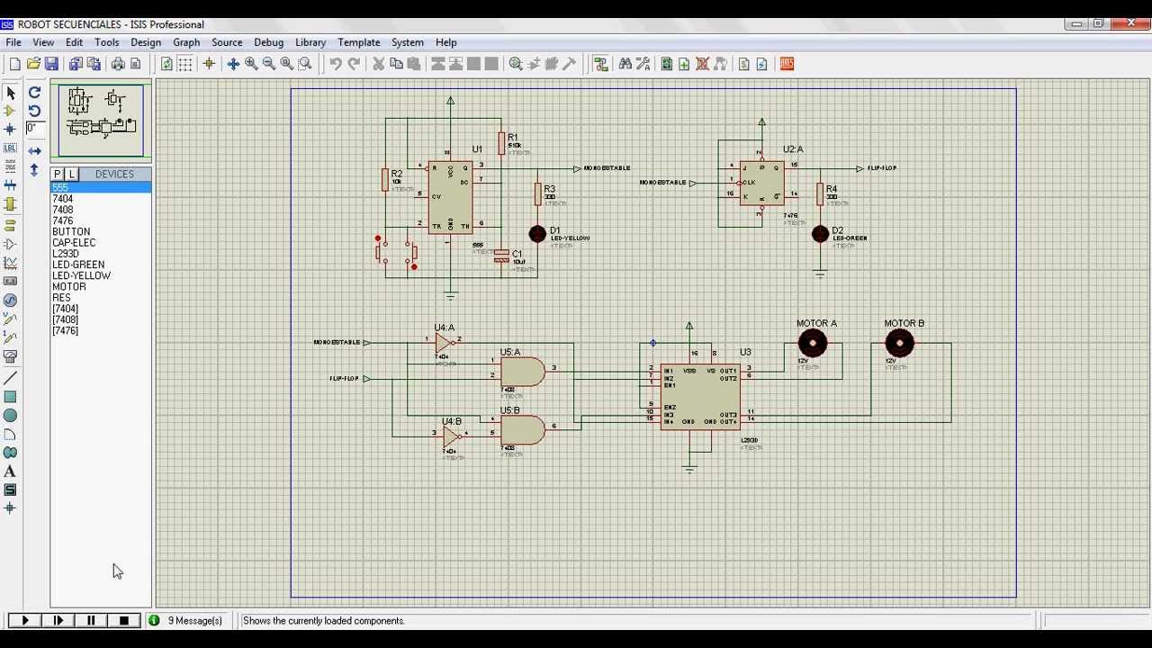Open the Graph menu
The image size is (1152, 648).
[x=186, y=42]
